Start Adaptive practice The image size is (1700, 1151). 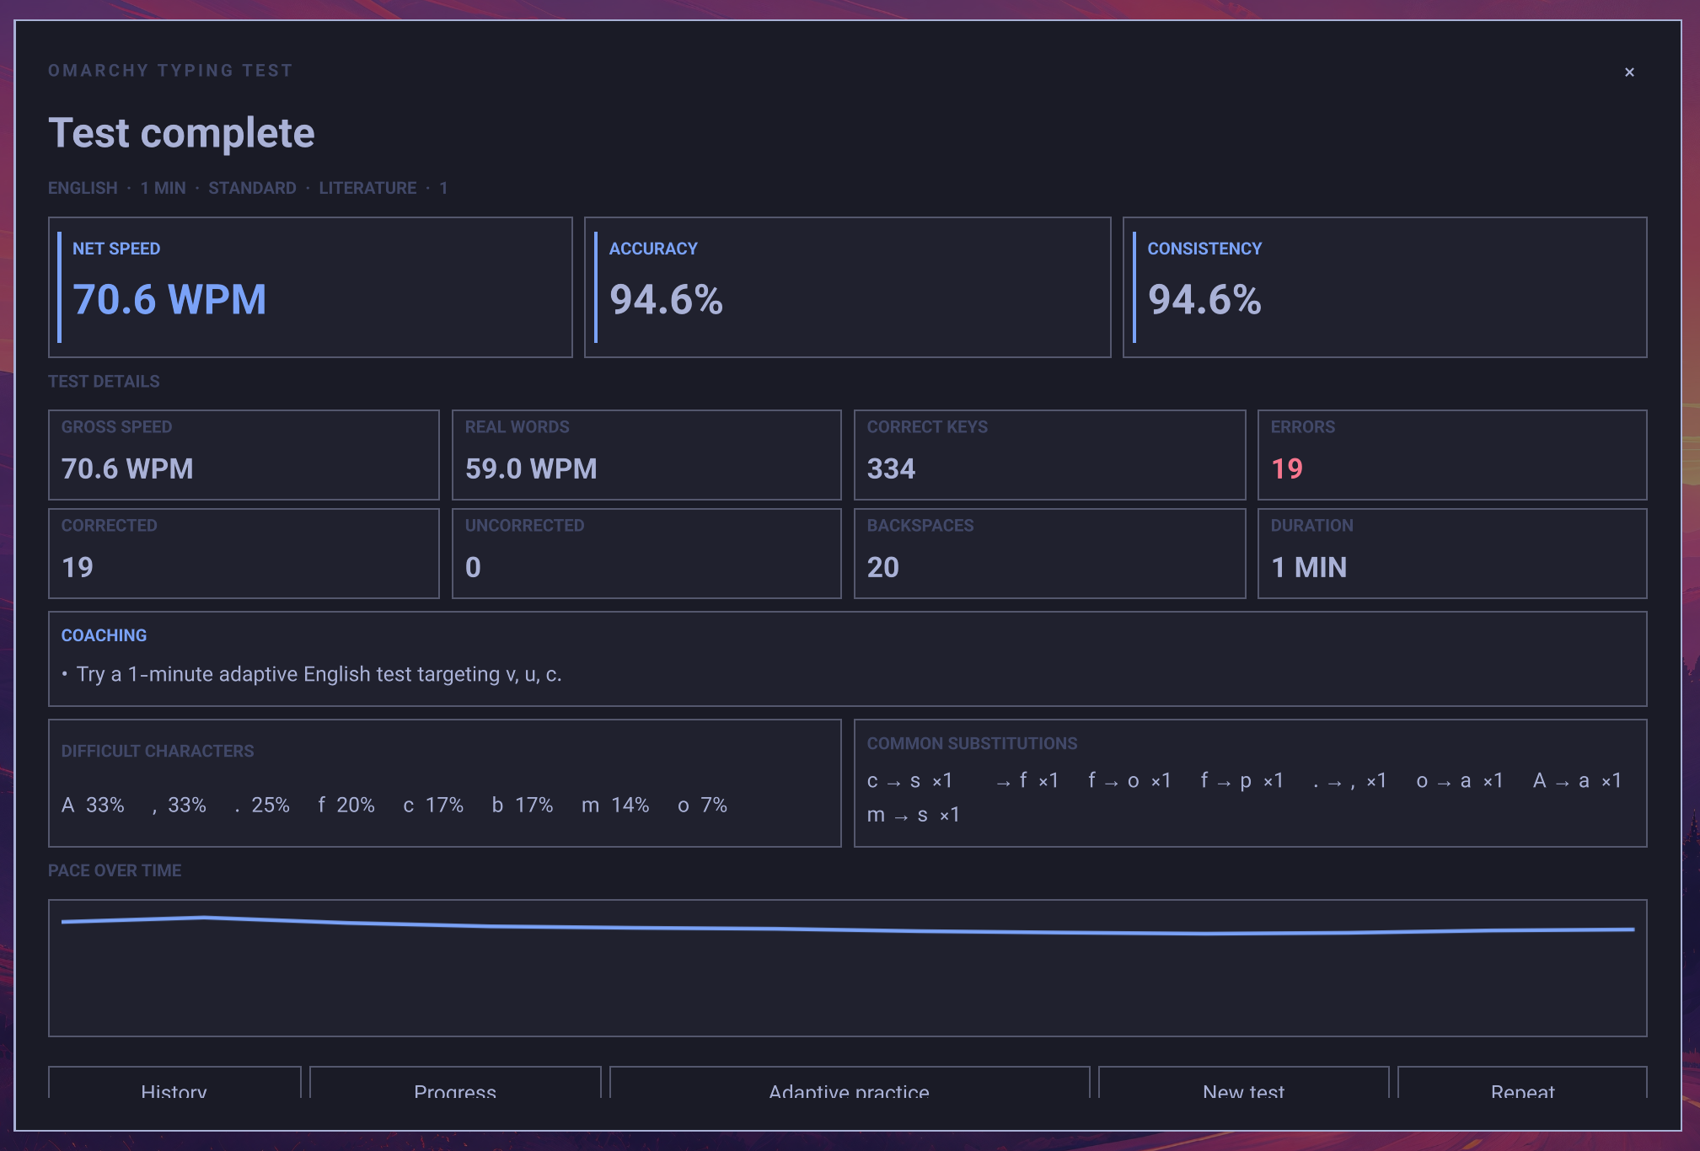[850, 1082]
